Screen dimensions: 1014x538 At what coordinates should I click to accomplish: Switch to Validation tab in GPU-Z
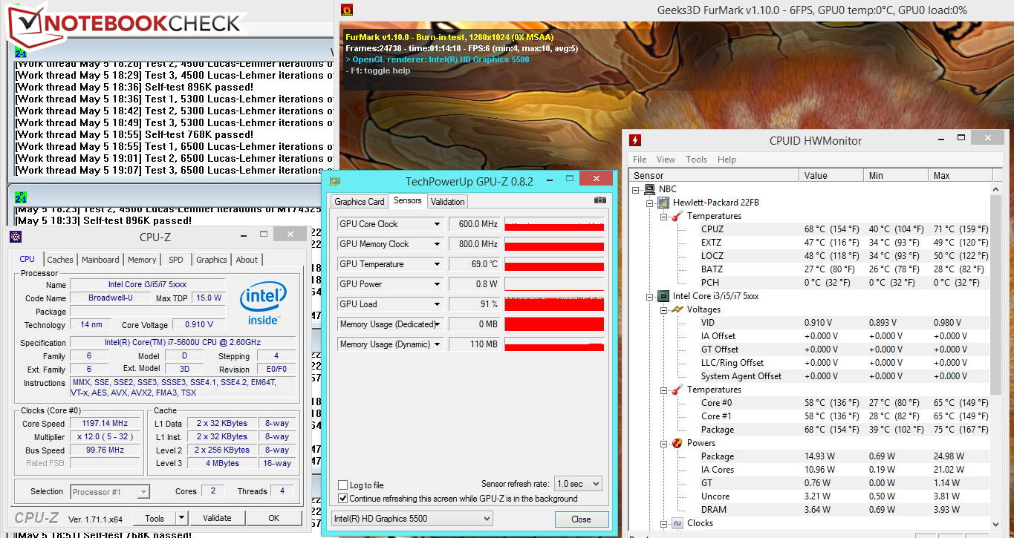pos(448,202)
